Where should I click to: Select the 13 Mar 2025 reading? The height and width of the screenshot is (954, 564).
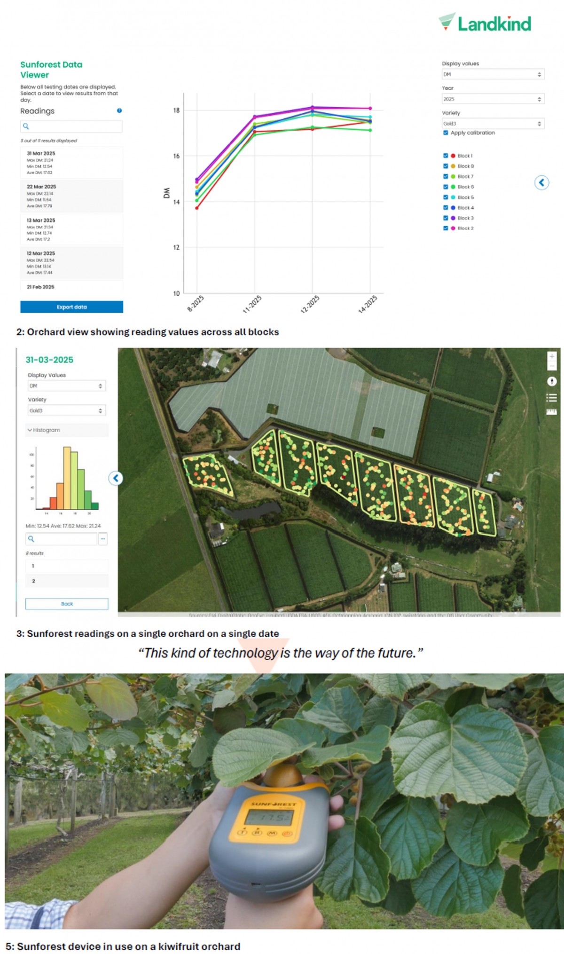pyautogui.click(x=71, y=229)
